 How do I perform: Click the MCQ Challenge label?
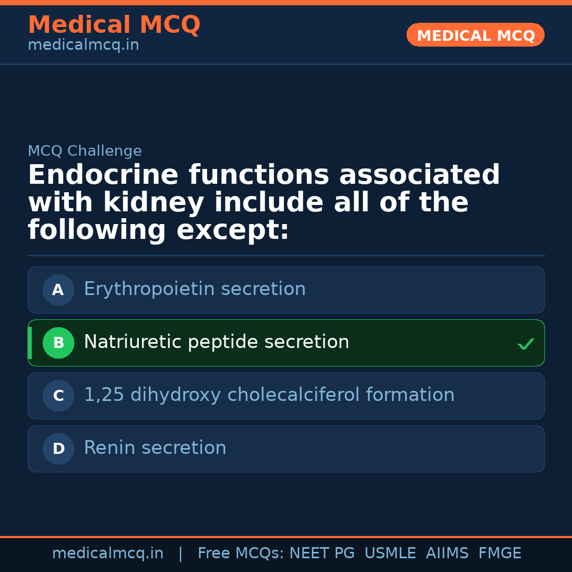85,151
